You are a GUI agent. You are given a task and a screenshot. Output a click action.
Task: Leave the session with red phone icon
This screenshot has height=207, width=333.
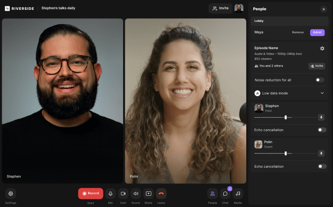(161, 194)
